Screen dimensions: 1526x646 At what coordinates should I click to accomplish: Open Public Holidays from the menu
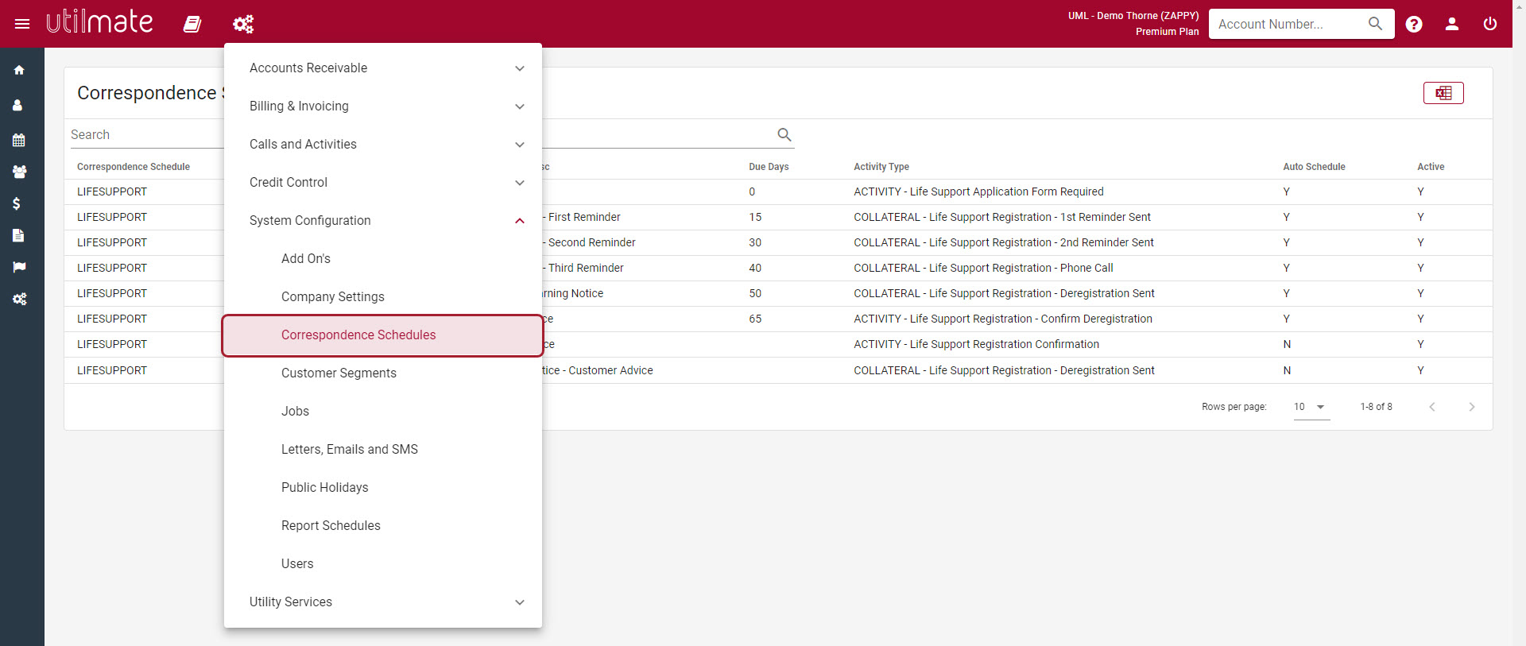(x=325, y=488)
